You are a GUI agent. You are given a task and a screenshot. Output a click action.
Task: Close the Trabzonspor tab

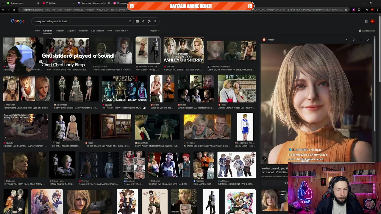click(x=109, y=3)
